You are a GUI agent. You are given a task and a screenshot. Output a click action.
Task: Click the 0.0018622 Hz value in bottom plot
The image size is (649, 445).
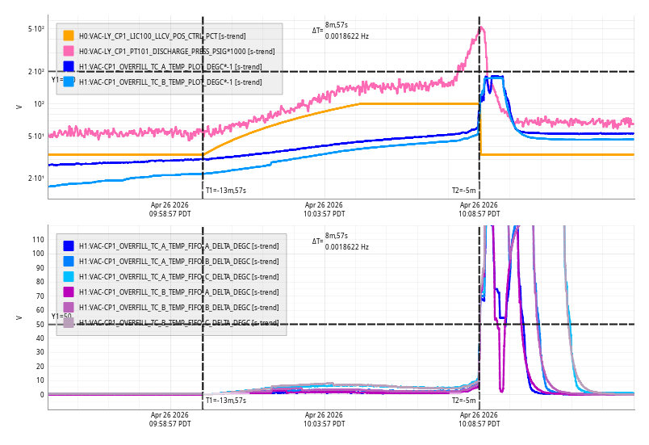coord(347,246)
